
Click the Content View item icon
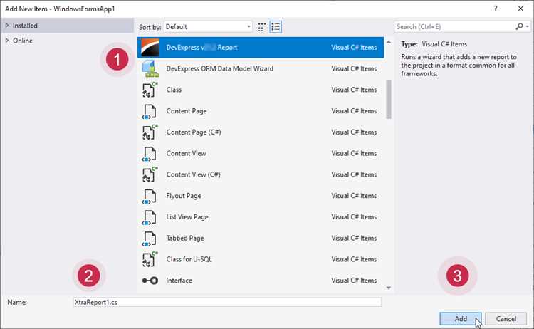tap(150, 153)
